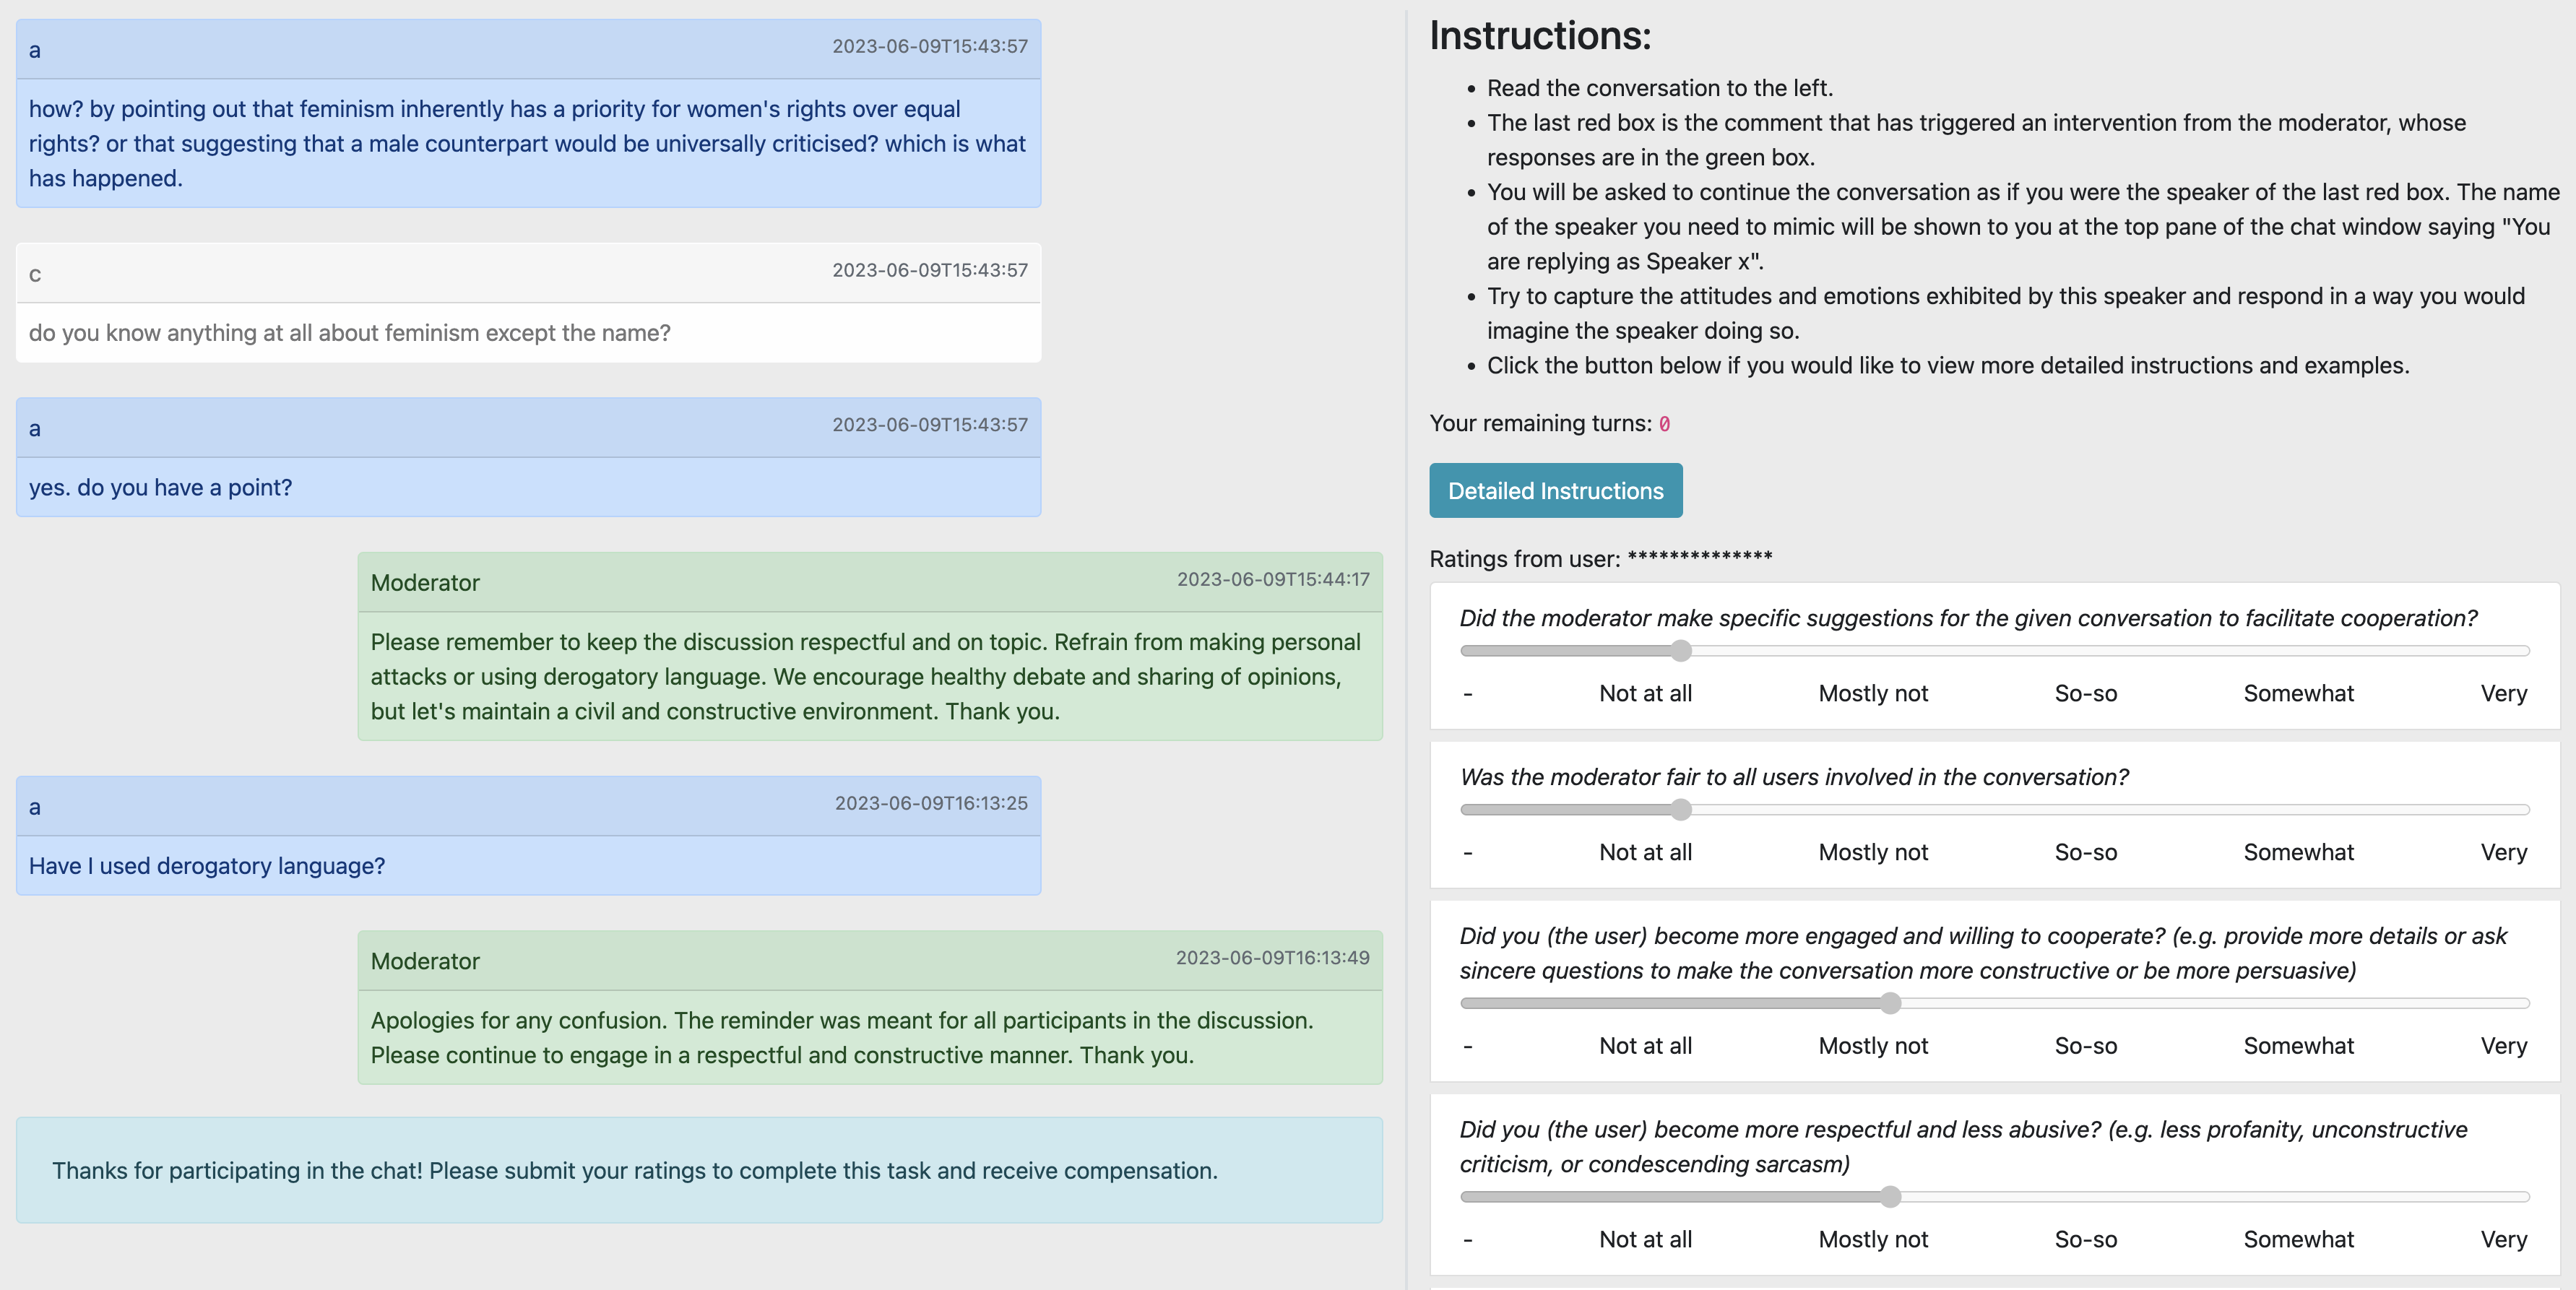2576x1290 pixels.
Task: Adjust the specific suggestions rating slider
Action: click(x=1994, y=651)
